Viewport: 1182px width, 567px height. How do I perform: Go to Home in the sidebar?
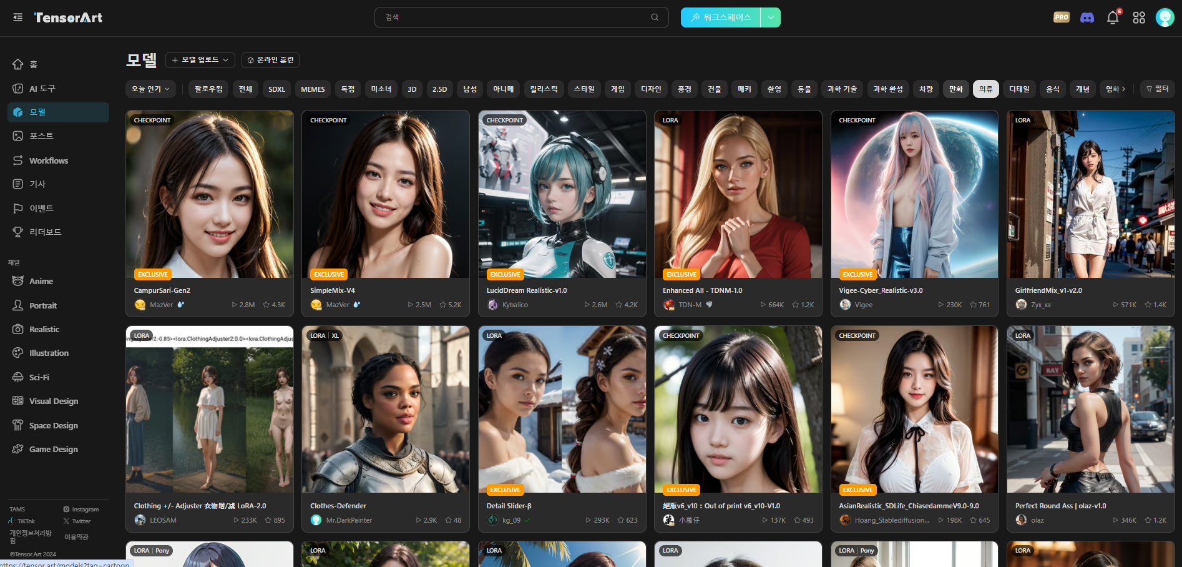tap(58, 64)
